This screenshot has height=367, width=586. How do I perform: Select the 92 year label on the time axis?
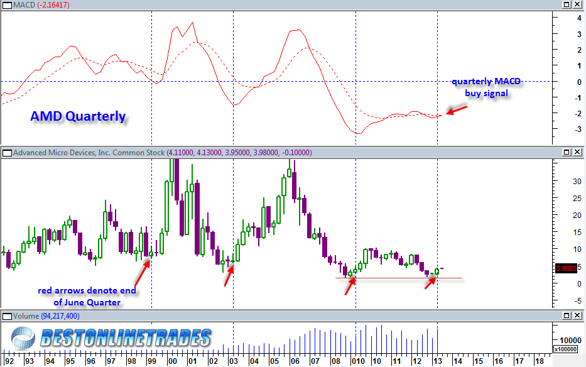point(9,361)
